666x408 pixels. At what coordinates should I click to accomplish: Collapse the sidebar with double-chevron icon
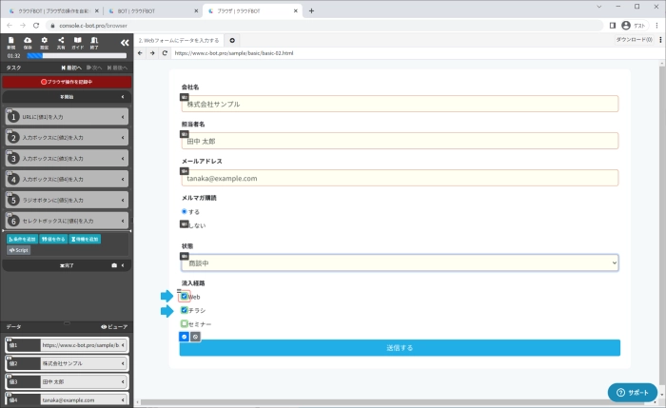coord(125,42)
